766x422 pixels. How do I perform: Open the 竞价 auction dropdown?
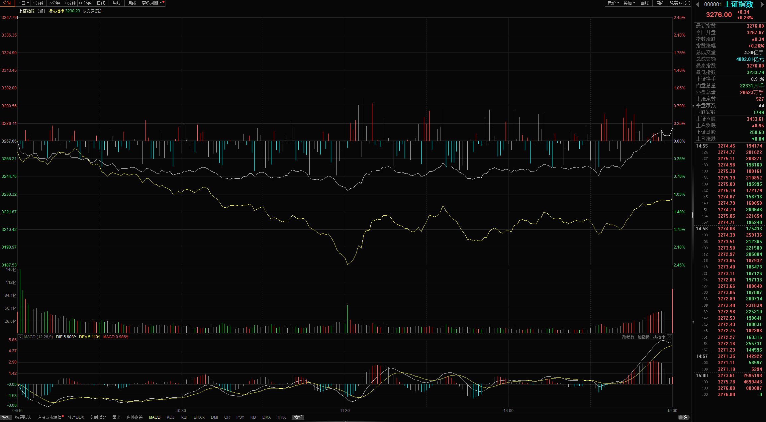click(613, 3)
